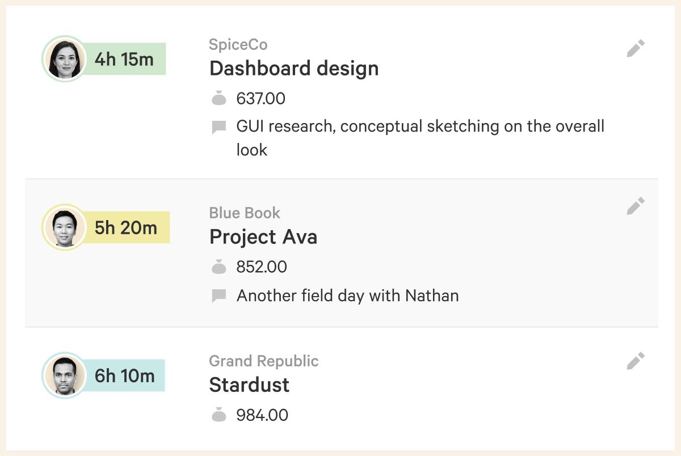Click the money bag icon beside 637.00
Viewport: 681px width, 456px height.
(x=219, y=99)
